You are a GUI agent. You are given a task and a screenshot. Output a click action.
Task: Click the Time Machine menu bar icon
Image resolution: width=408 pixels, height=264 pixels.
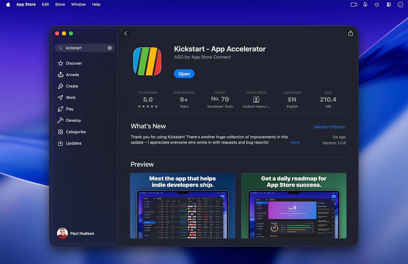click(x=377, y=4)
